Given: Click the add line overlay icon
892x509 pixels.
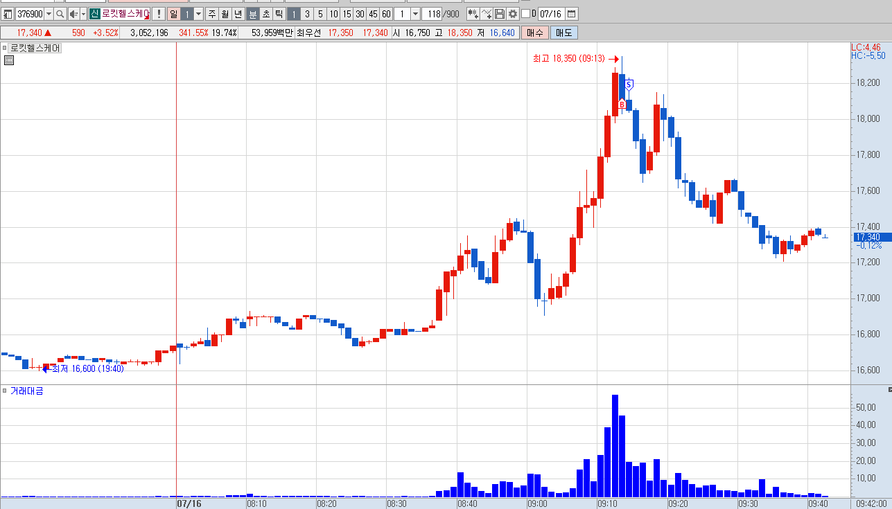Looking at the screenshot, I should pyautogui.click(x=487, y=14).
